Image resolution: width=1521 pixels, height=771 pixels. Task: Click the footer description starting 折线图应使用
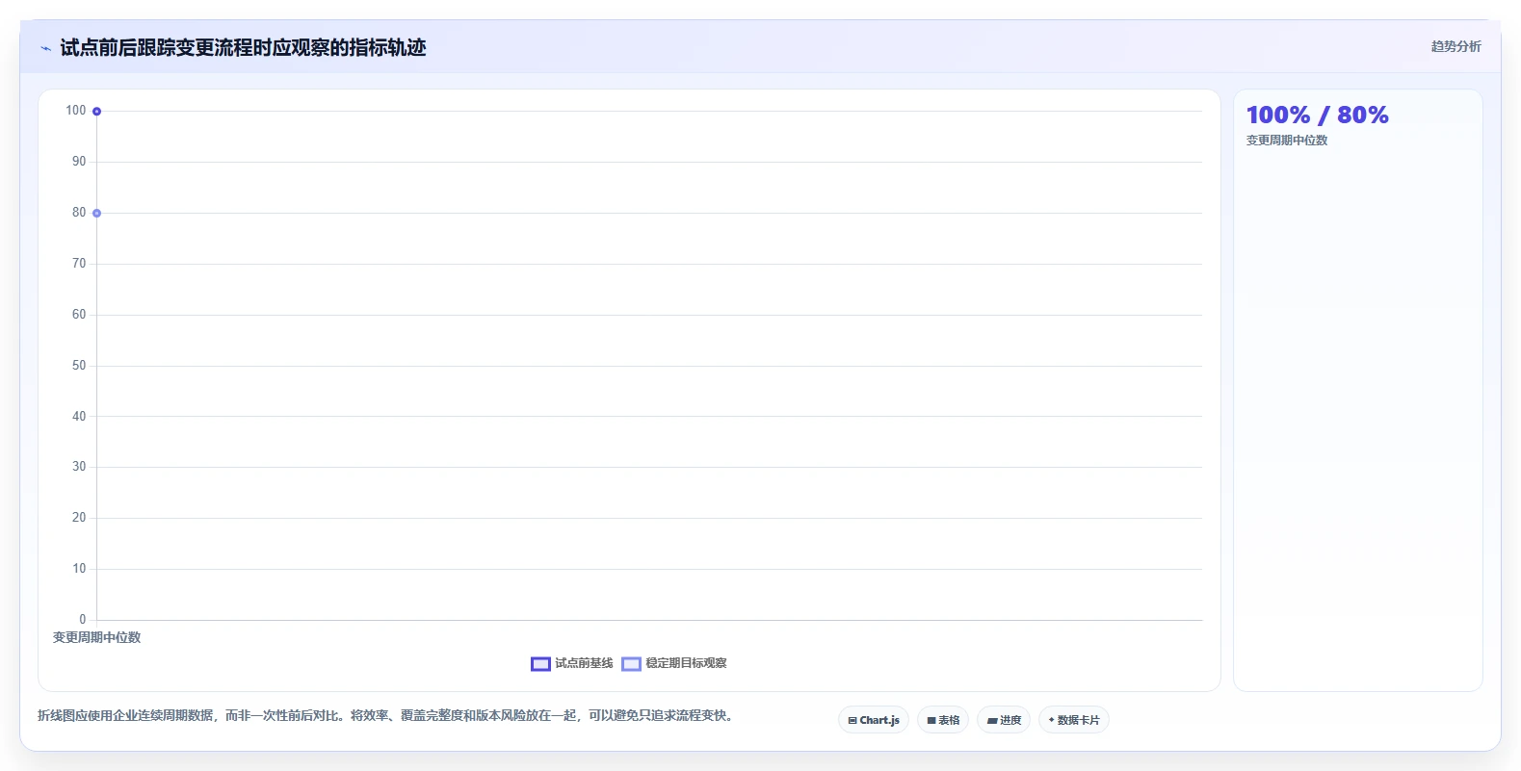tap(387, 715)
